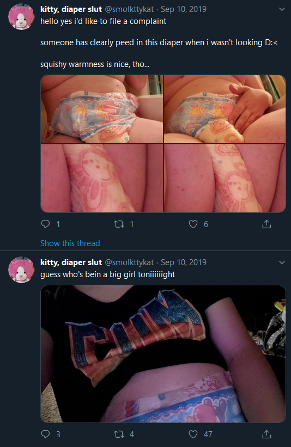Image resolution: width=291 pixels, height=447 pixels.
Task: Open the share menu for the first tweet
Action: [266, 224]
